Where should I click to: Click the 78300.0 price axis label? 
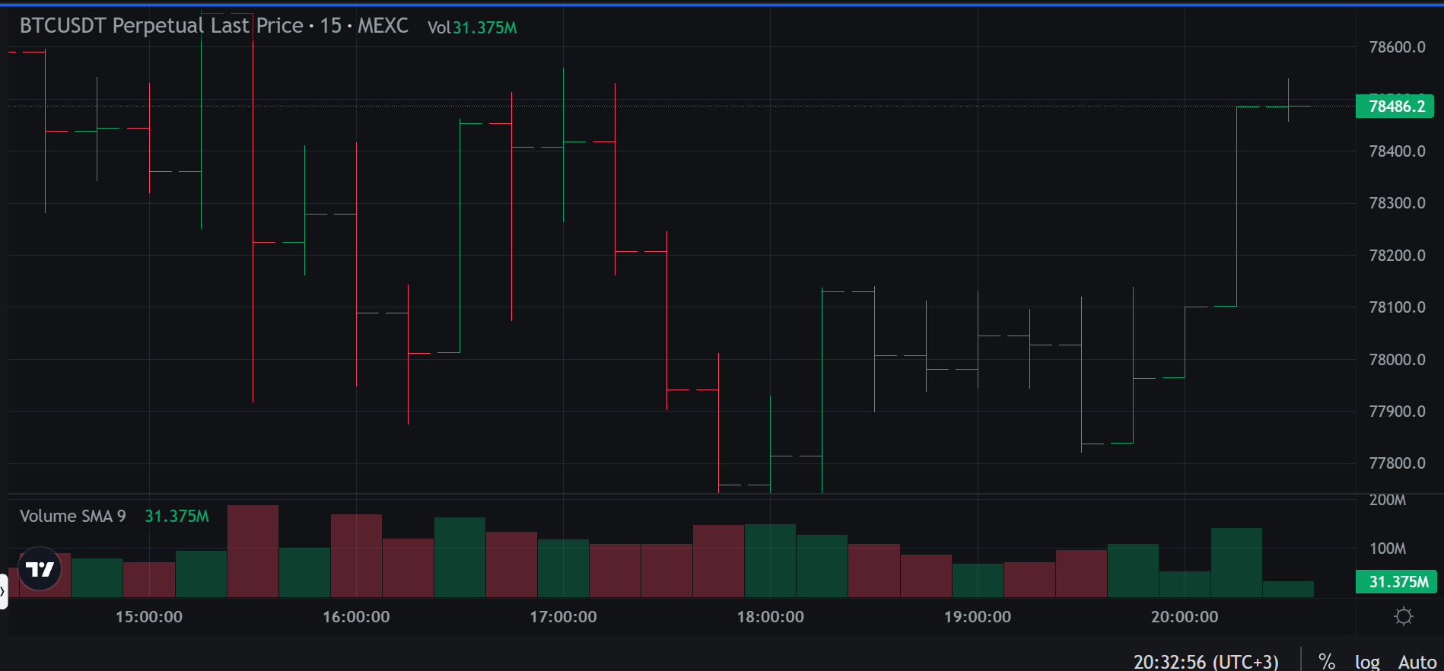pos(1397,203)
